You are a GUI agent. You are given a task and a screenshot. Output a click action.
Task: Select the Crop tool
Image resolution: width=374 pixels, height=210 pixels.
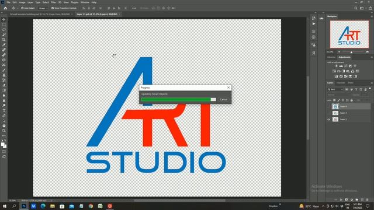tap(4, 40)
